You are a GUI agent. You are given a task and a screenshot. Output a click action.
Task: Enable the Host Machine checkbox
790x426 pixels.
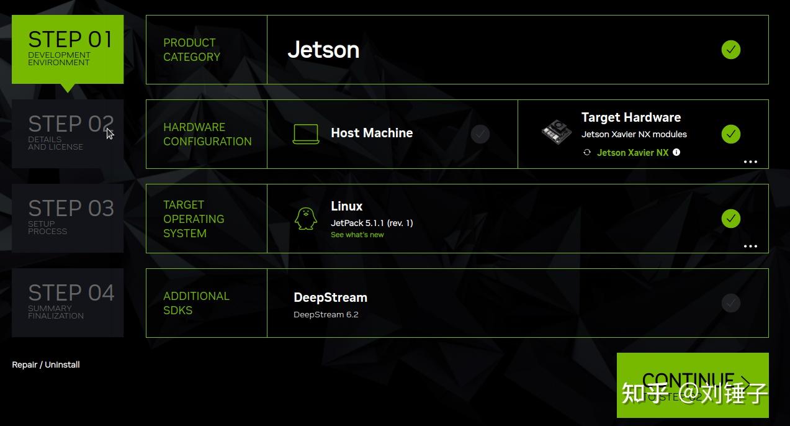tap(480, 134)
